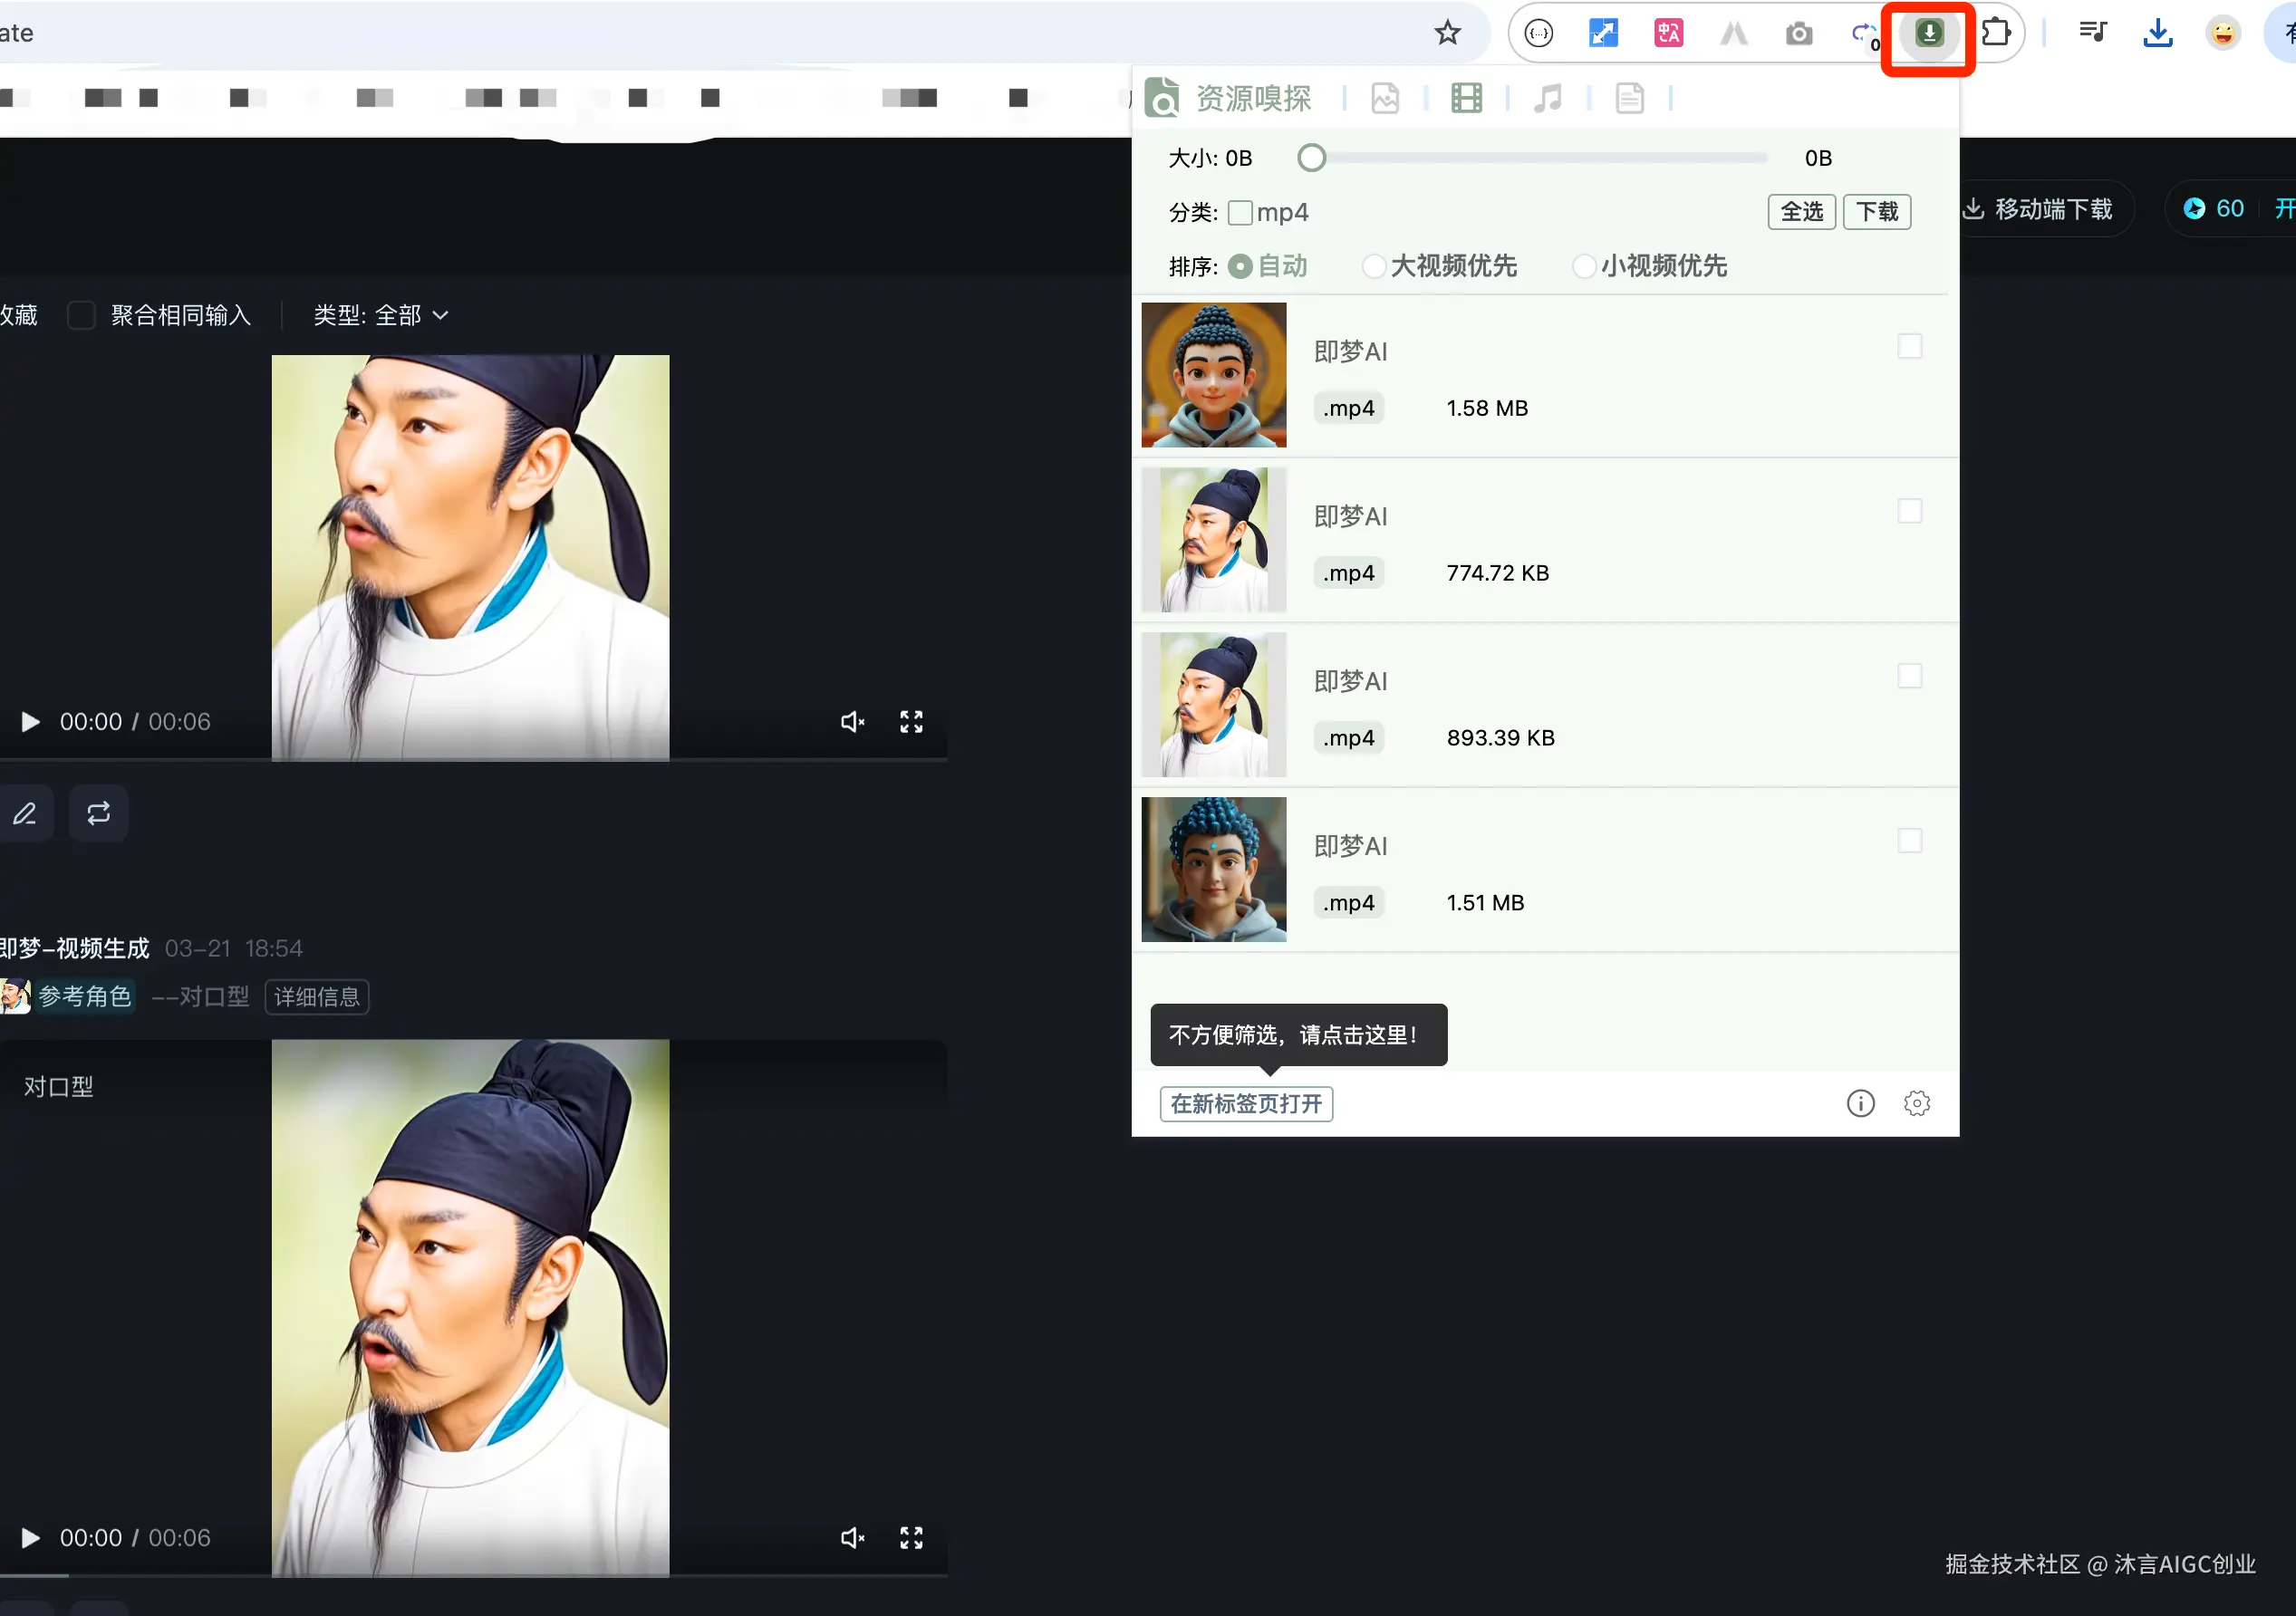Image resolution: width=2296 pixels, height=1616 pixels.
Task: Click the 全选 button
Action: 1801,212
